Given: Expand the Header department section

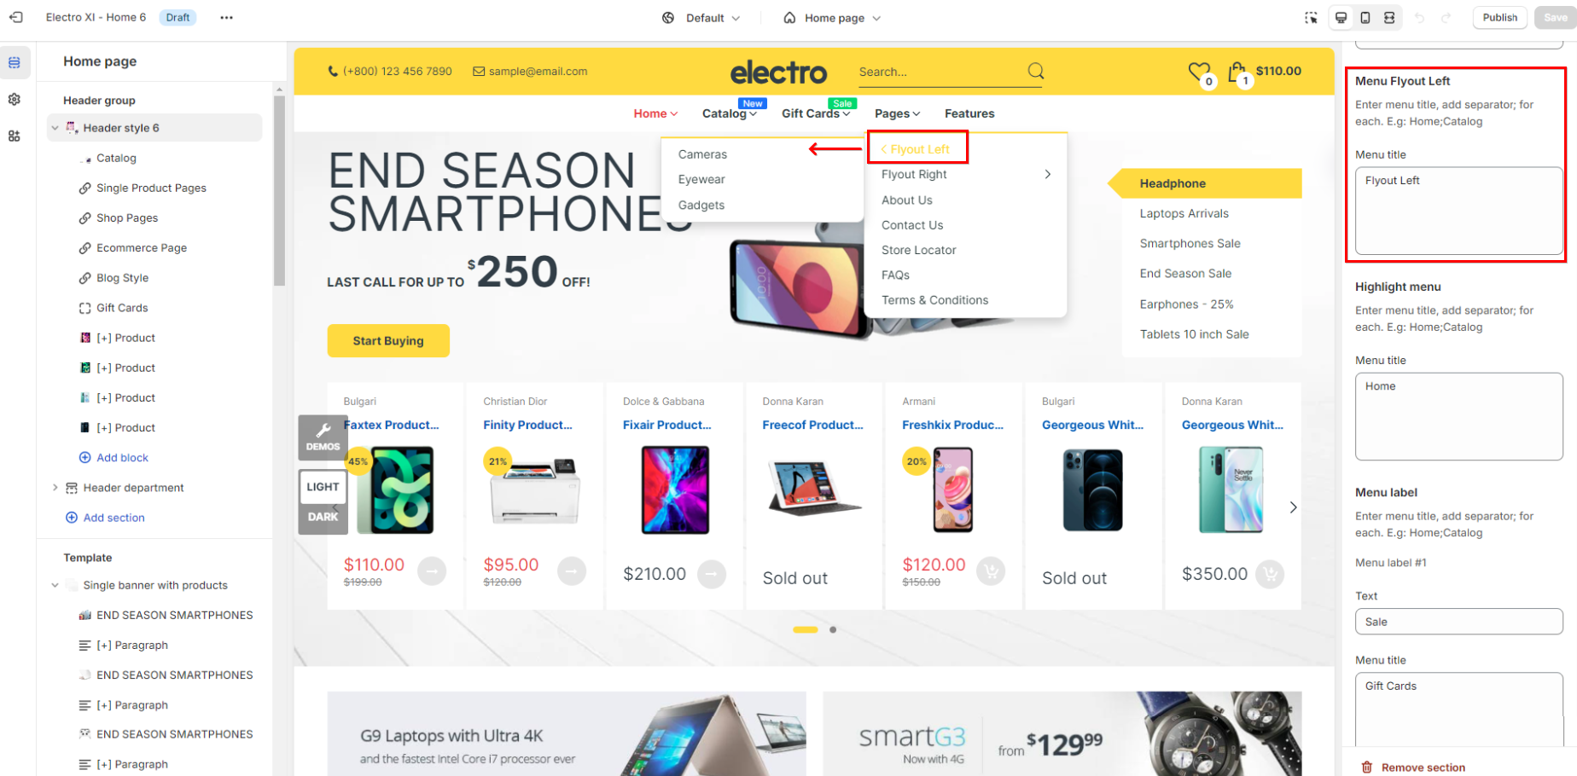Looking at the screenshot, I should click(x=55, y=488).
